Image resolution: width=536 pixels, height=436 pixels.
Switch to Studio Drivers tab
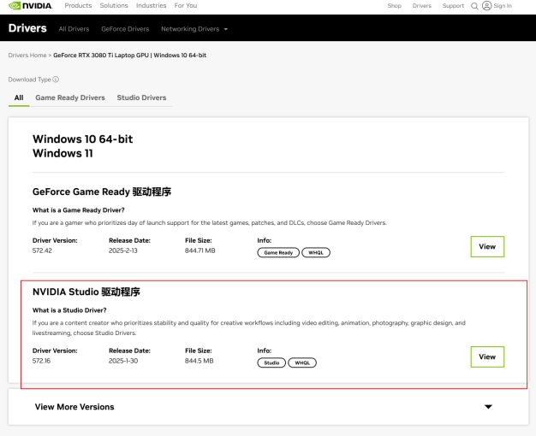click(141, 97)
